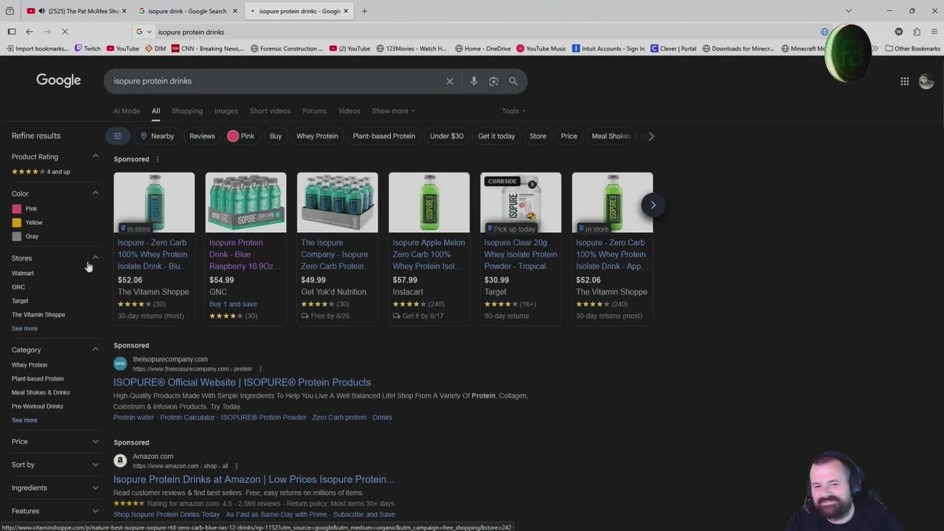Open Isopure Protein Drinks at Amazon link
Image resolution: width=944 pixels, height=531 pixels.
point(254,479)
